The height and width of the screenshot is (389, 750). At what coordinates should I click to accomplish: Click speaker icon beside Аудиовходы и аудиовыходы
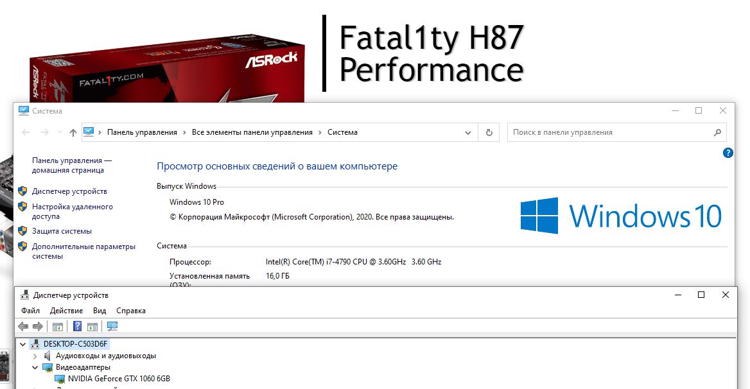pyautogui.click(x=48, y=356)
